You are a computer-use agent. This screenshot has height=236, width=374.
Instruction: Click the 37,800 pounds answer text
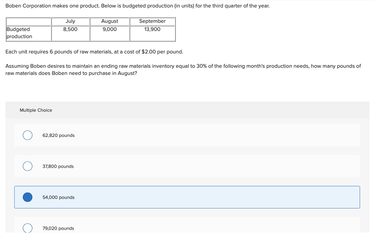click(x=58, y=166)
